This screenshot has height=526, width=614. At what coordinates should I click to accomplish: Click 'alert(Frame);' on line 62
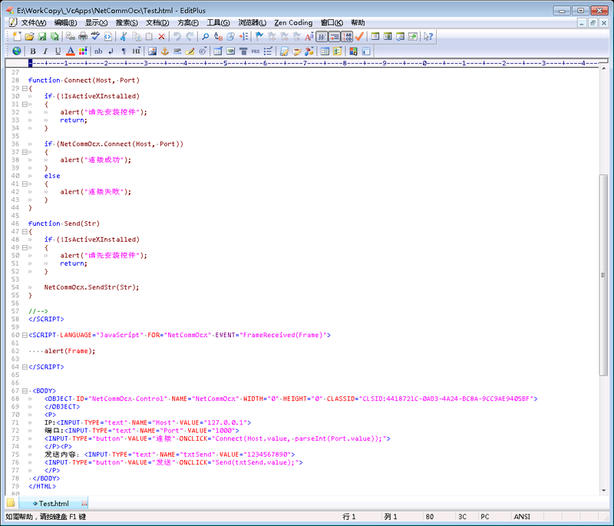click(70, 351)
